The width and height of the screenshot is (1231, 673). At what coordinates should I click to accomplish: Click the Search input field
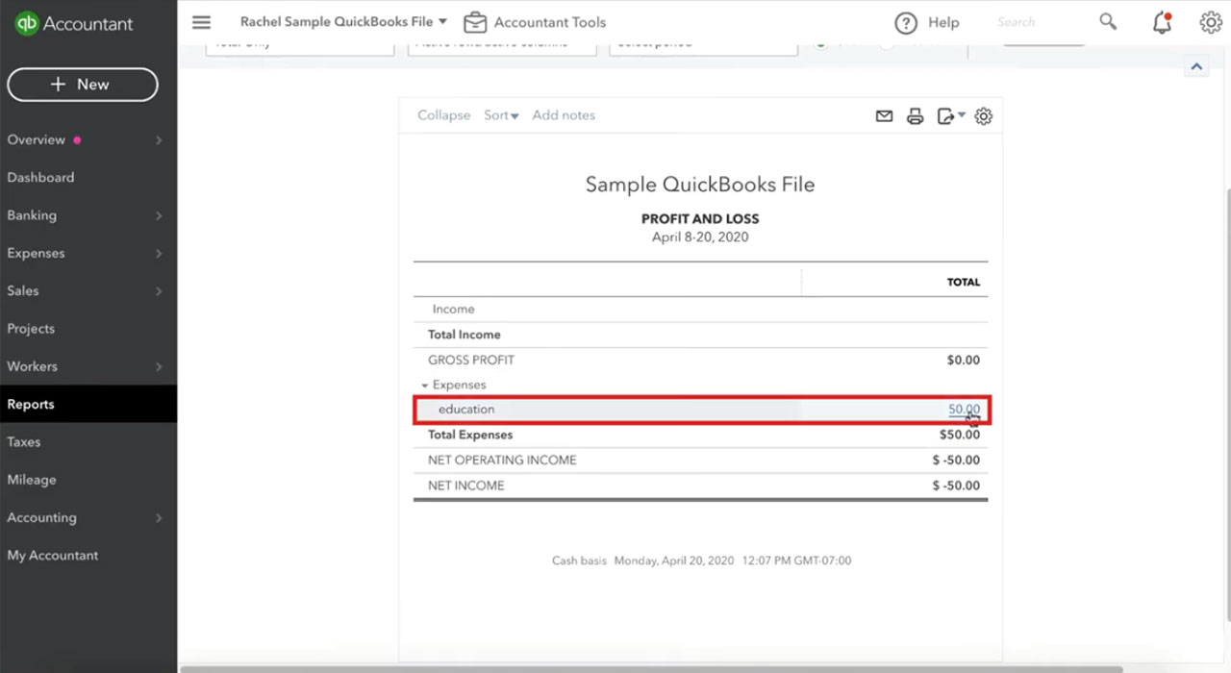(1041, 22)
